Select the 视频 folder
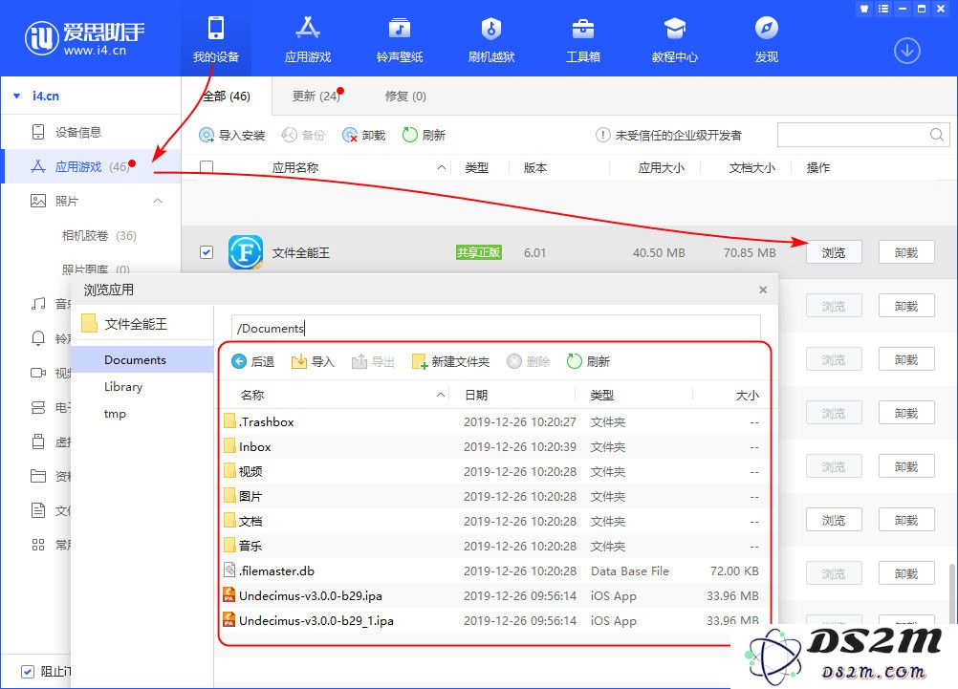This screenshot has width=958, height=689. point(491,471)
